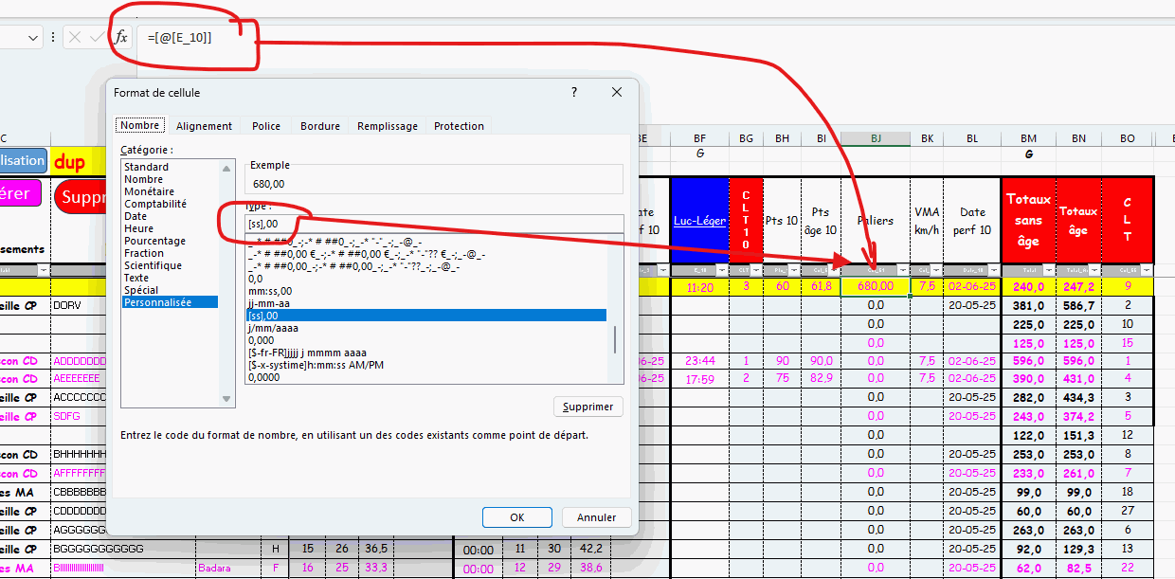Cancel formula entry with the X icon

(74, 38)
